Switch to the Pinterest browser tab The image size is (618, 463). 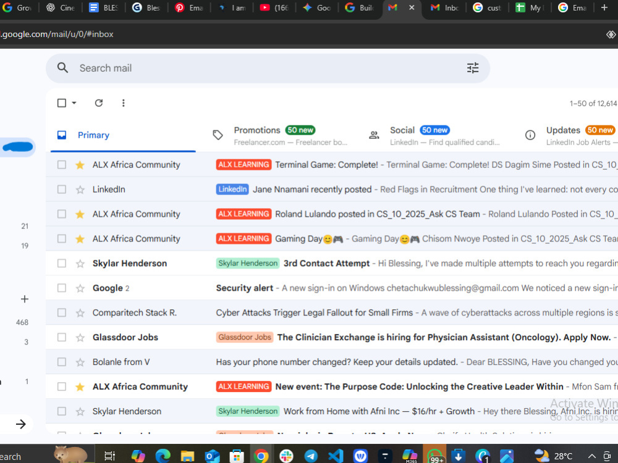click(188, 8)
